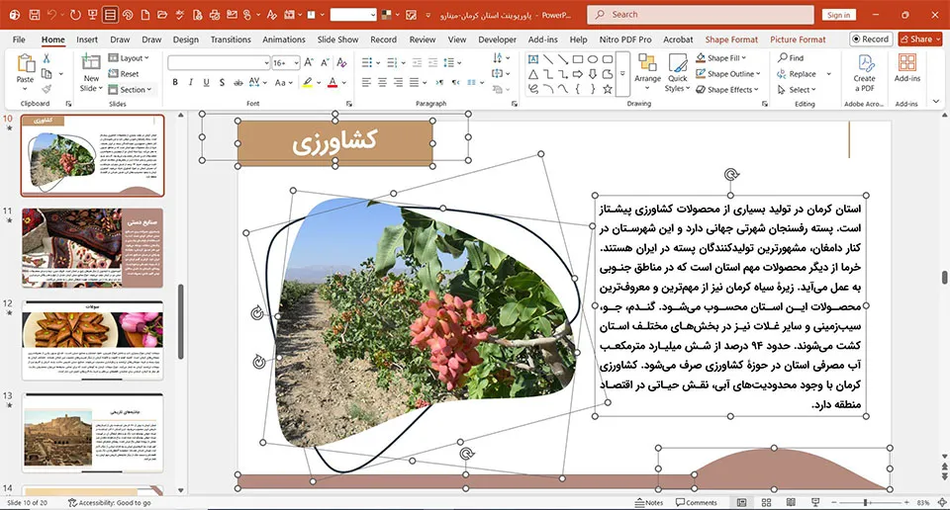This screenshot has width=950, height=510.
Task: Select the star shape in shapes gallery
Action: pyautogui.click(x=607, y=89)
